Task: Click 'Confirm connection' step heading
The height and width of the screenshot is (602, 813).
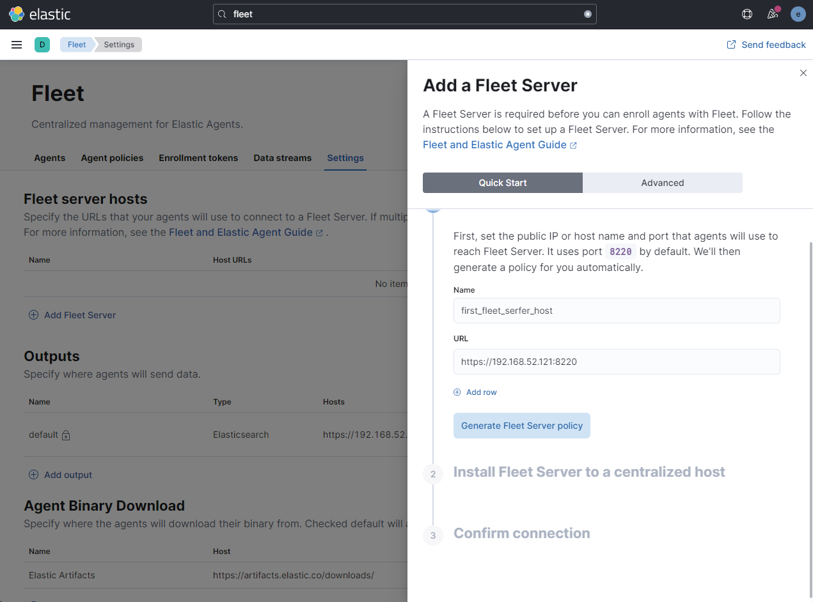Action: click(x=522, y=533)
